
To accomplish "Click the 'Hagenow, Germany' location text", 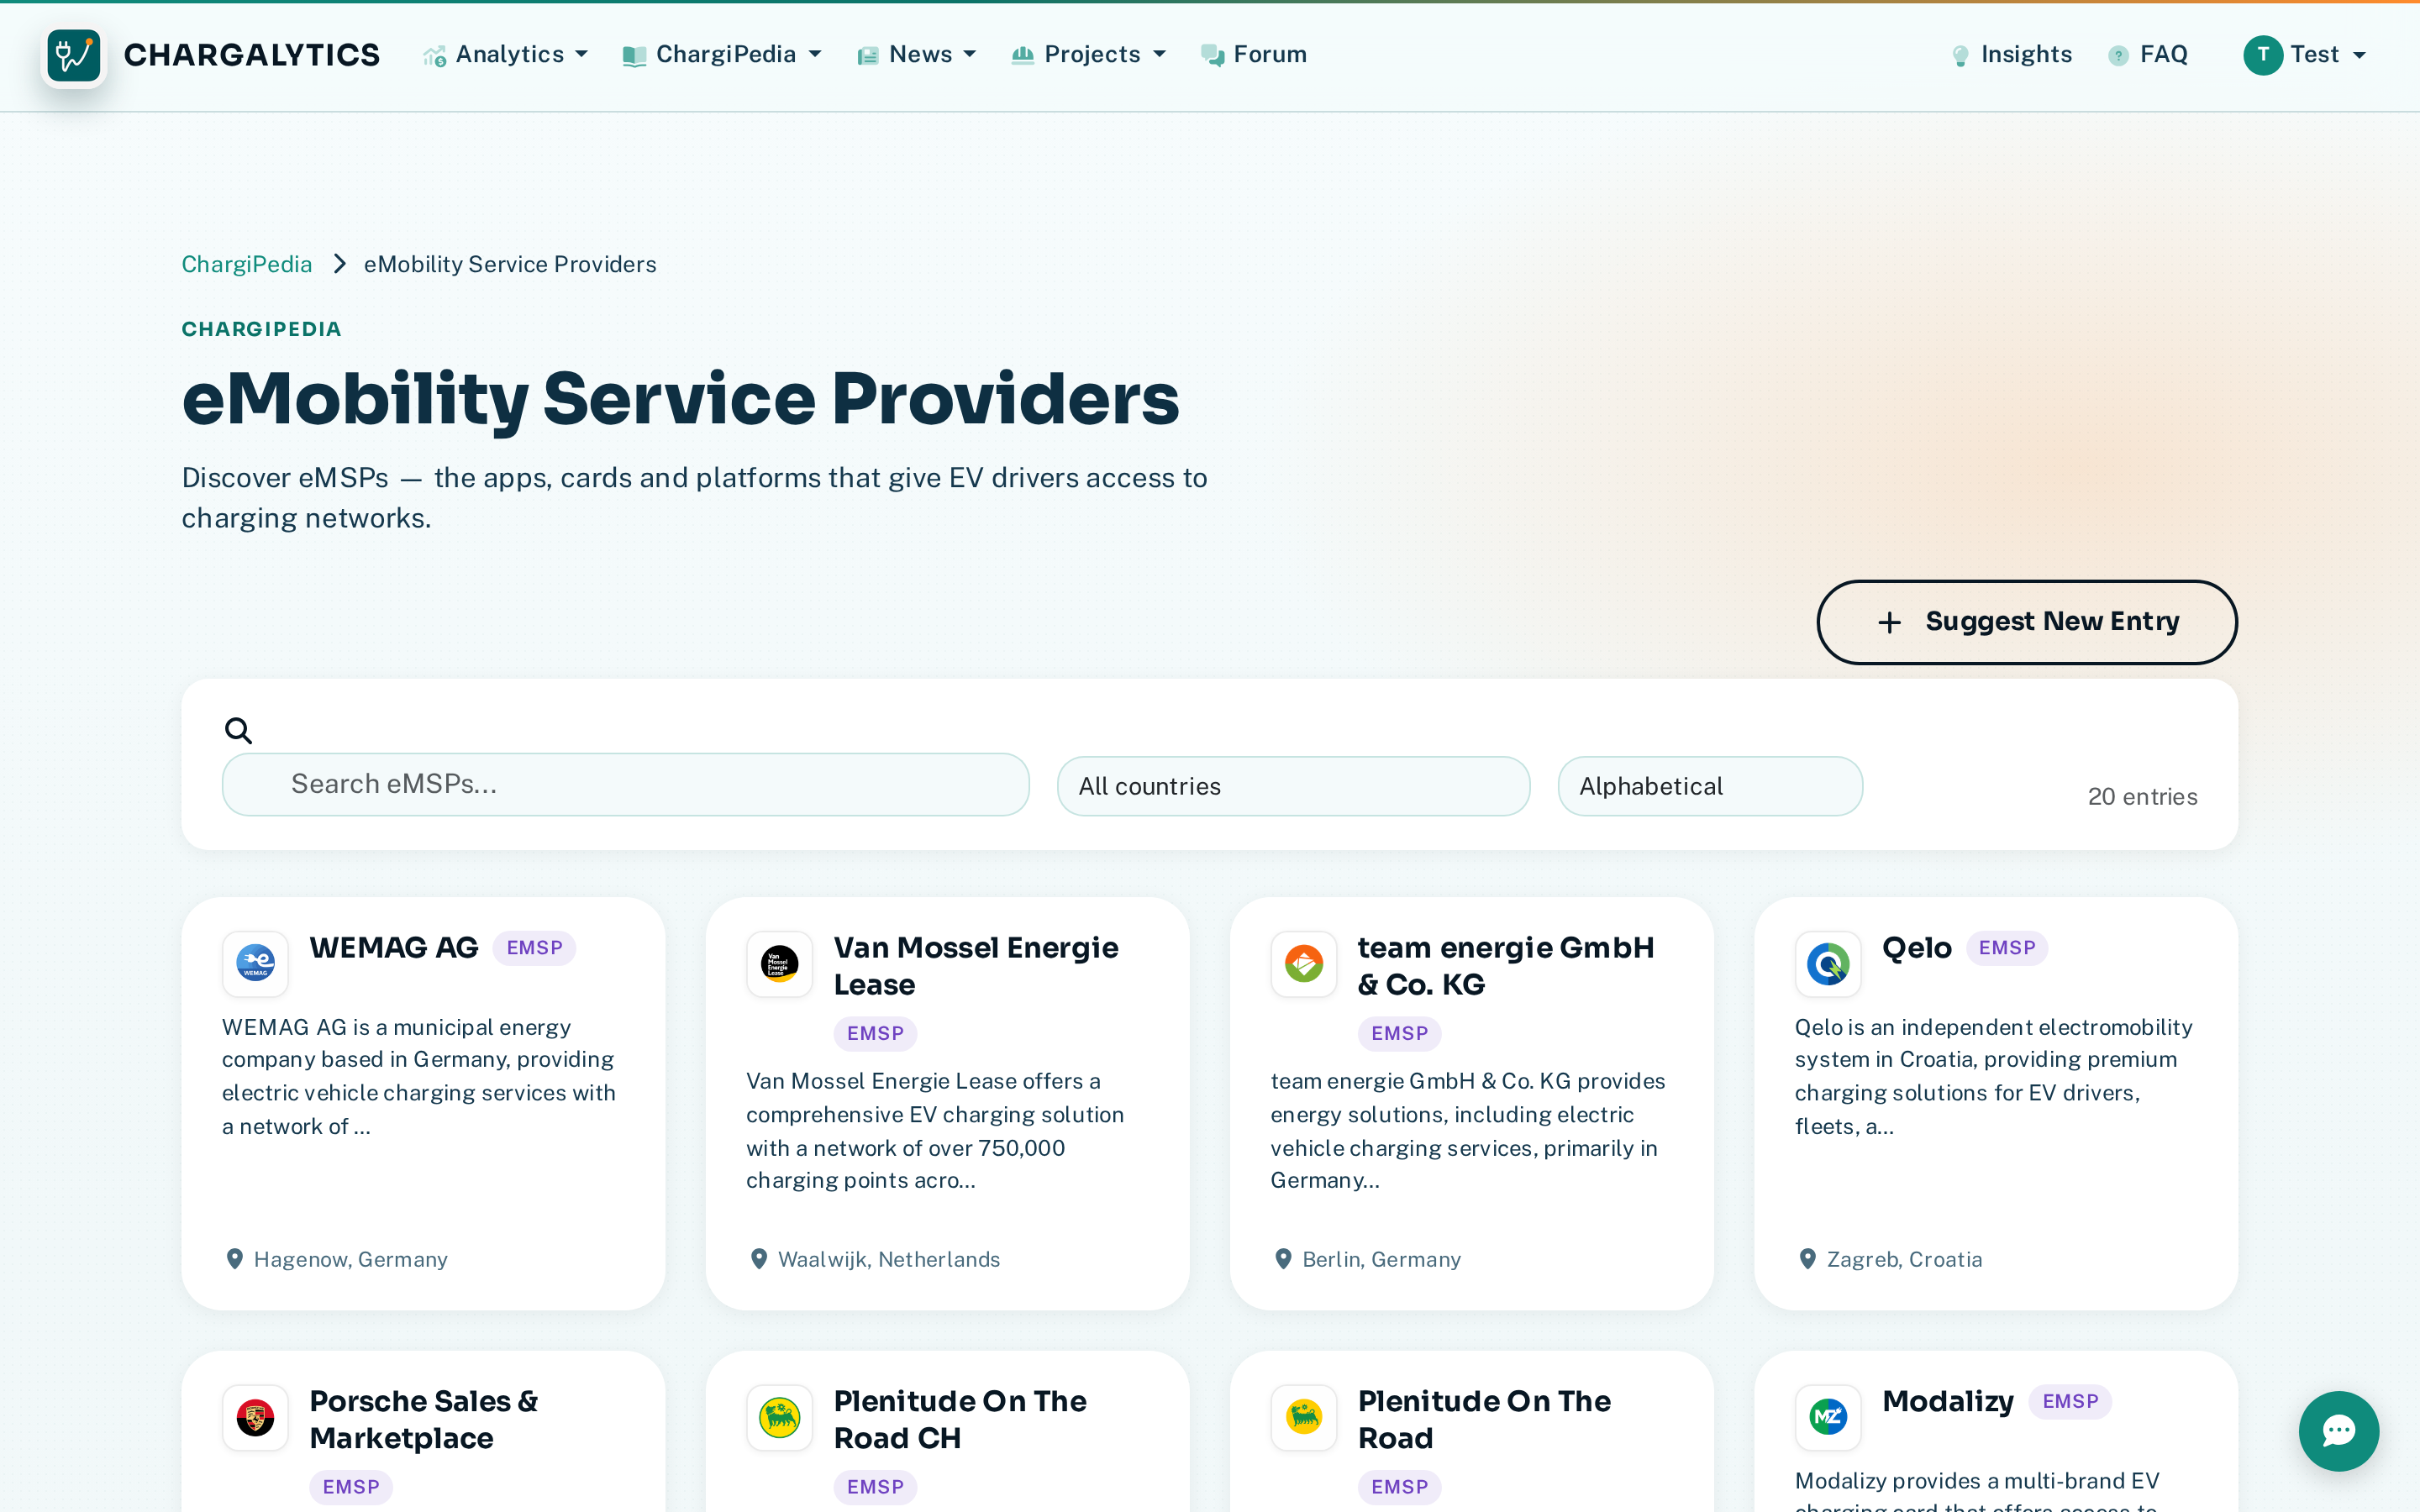I will tap(350, 1259).
